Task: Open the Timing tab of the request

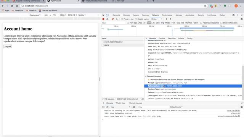Action: 189,38
